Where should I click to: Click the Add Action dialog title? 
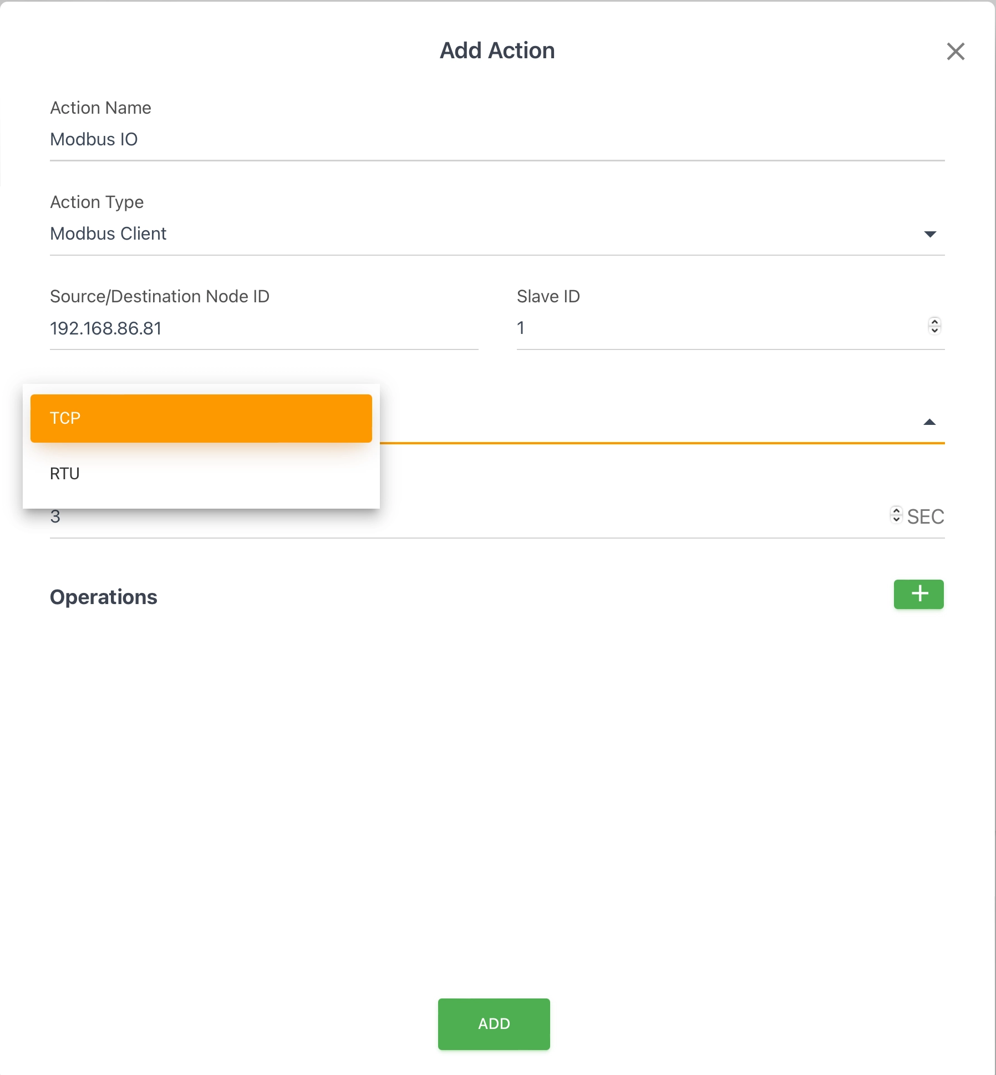pyautogui.click(x=497, y=50)
